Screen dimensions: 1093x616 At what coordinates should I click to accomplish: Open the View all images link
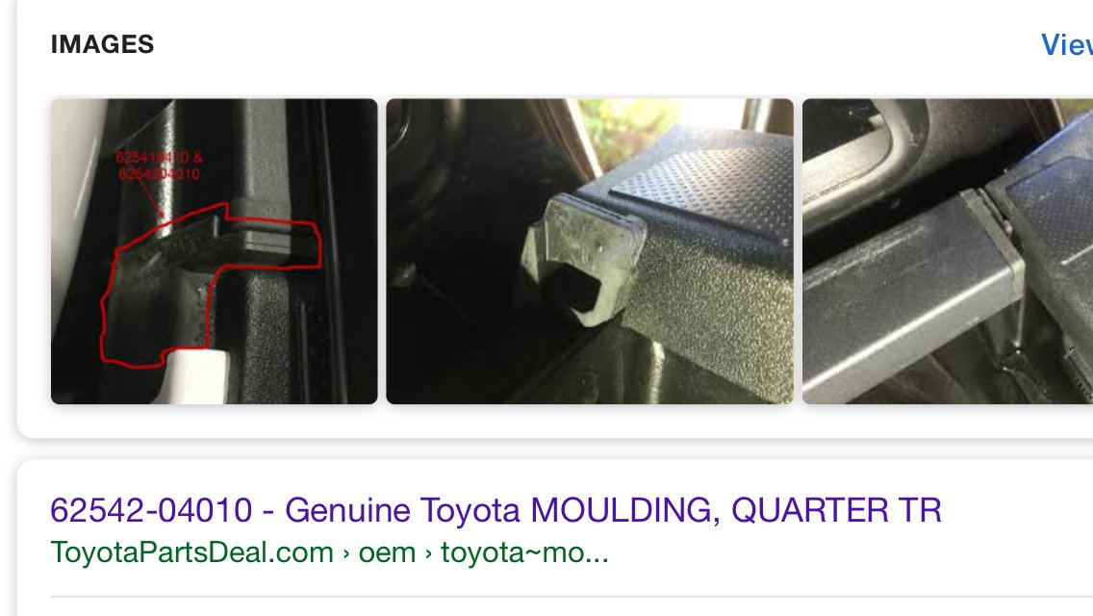pos(1066,44)
